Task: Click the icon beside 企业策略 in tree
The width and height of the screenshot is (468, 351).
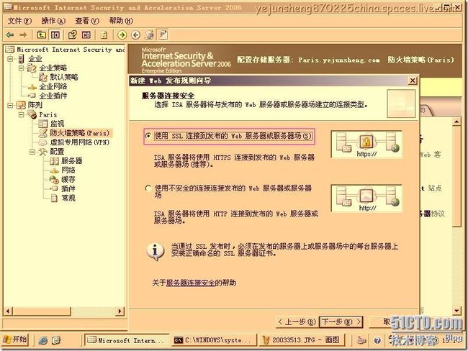Action: [32, 68]
